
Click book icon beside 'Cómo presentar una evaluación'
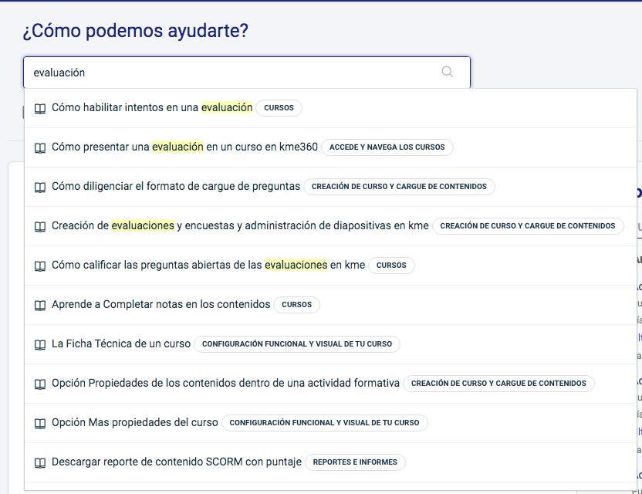coord(39,148)
